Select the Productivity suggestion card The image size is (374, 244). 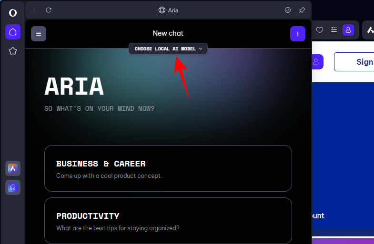tap(168, 221)
